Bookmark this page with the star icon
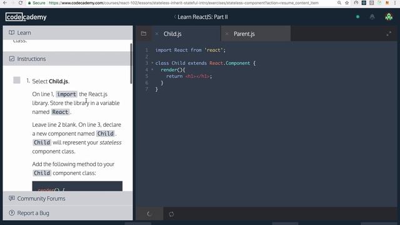Viewport: 400px width, 225px height. pyautogui.click(x=347, y=2)
